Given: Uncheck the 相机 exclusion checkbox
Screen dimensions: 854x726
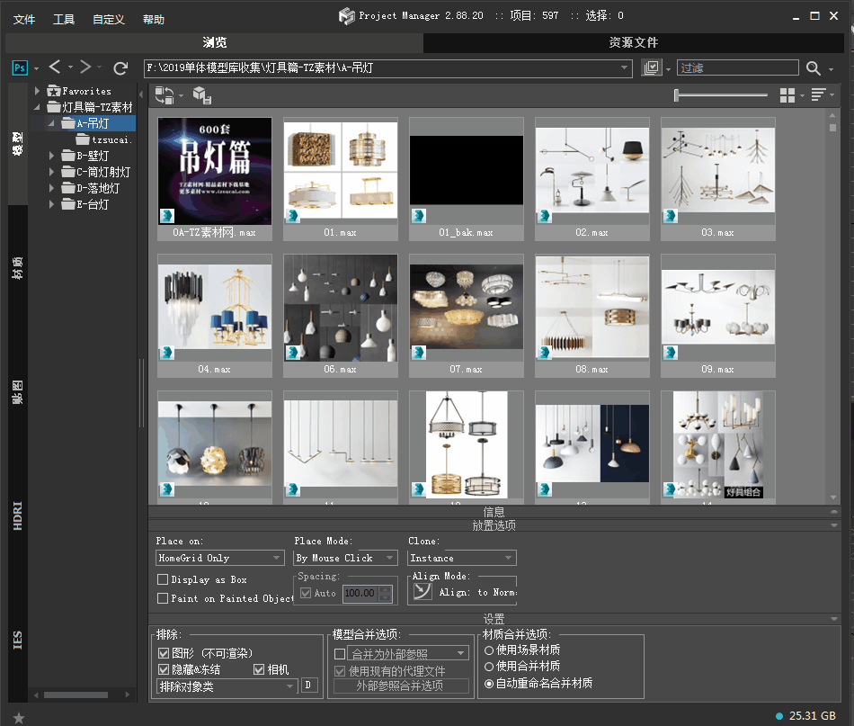Looking at the screenshot, I should pyautogui.click(x=259, y=669).
